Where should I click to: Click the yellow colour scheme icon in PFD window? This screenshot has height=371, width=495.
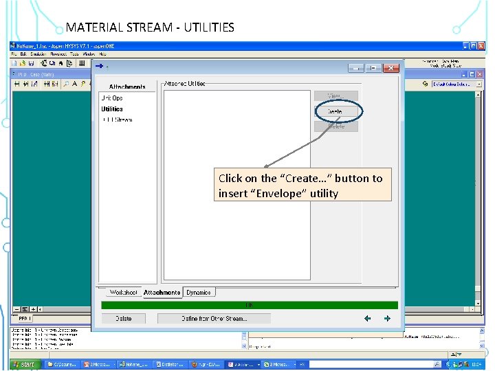tap(425, 84)
